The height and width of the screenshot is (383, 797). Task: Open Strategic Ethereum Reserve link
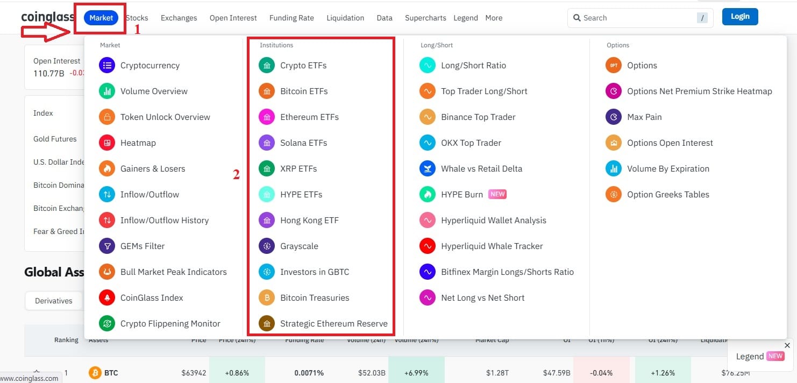(334, 324)
